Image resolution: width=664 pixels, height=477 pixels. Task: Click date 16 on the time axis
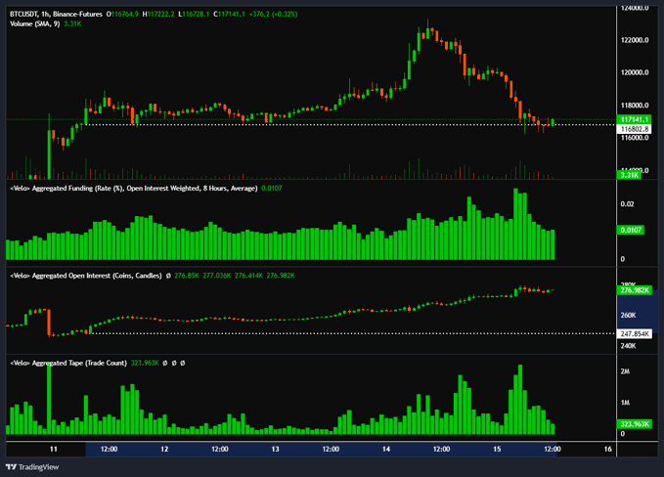coord(607,448)
